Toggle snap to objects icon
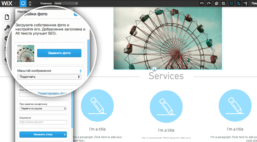 pyautogui.click(x=238, y=4)
